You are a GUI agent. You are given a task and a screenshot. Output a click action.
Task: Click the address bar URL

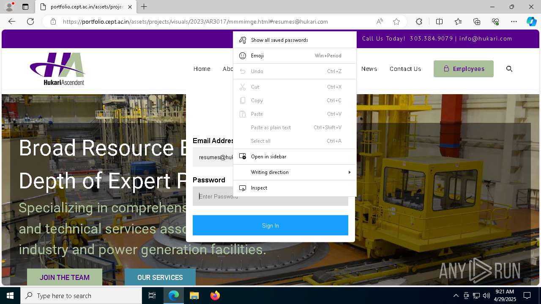[x=195, y=22]
